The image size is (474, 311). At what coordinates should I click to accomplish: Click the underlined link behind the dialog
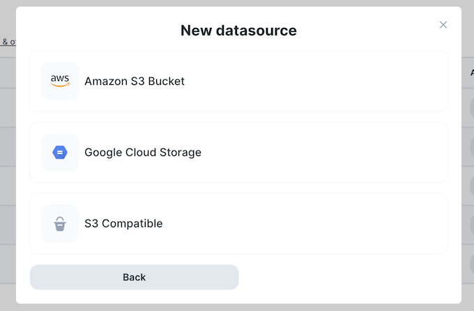click(8, 42)
